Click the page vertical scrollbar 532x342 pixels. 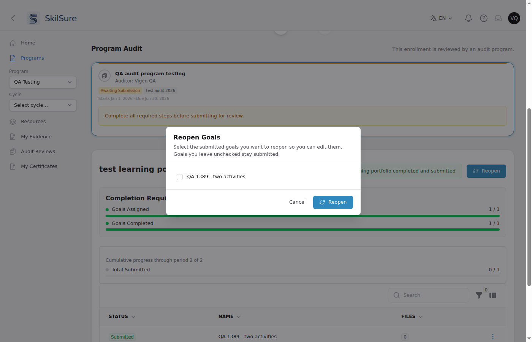click(529, 198)
